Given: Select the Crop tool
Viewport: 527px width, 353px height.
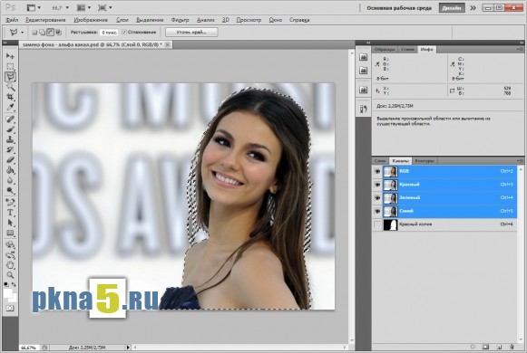Looking at the screenshot, I should click(x=10, y=97).
